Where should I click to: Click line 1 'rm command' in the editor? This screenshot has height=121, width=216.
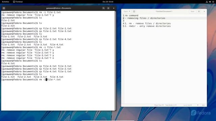point(132,15)
